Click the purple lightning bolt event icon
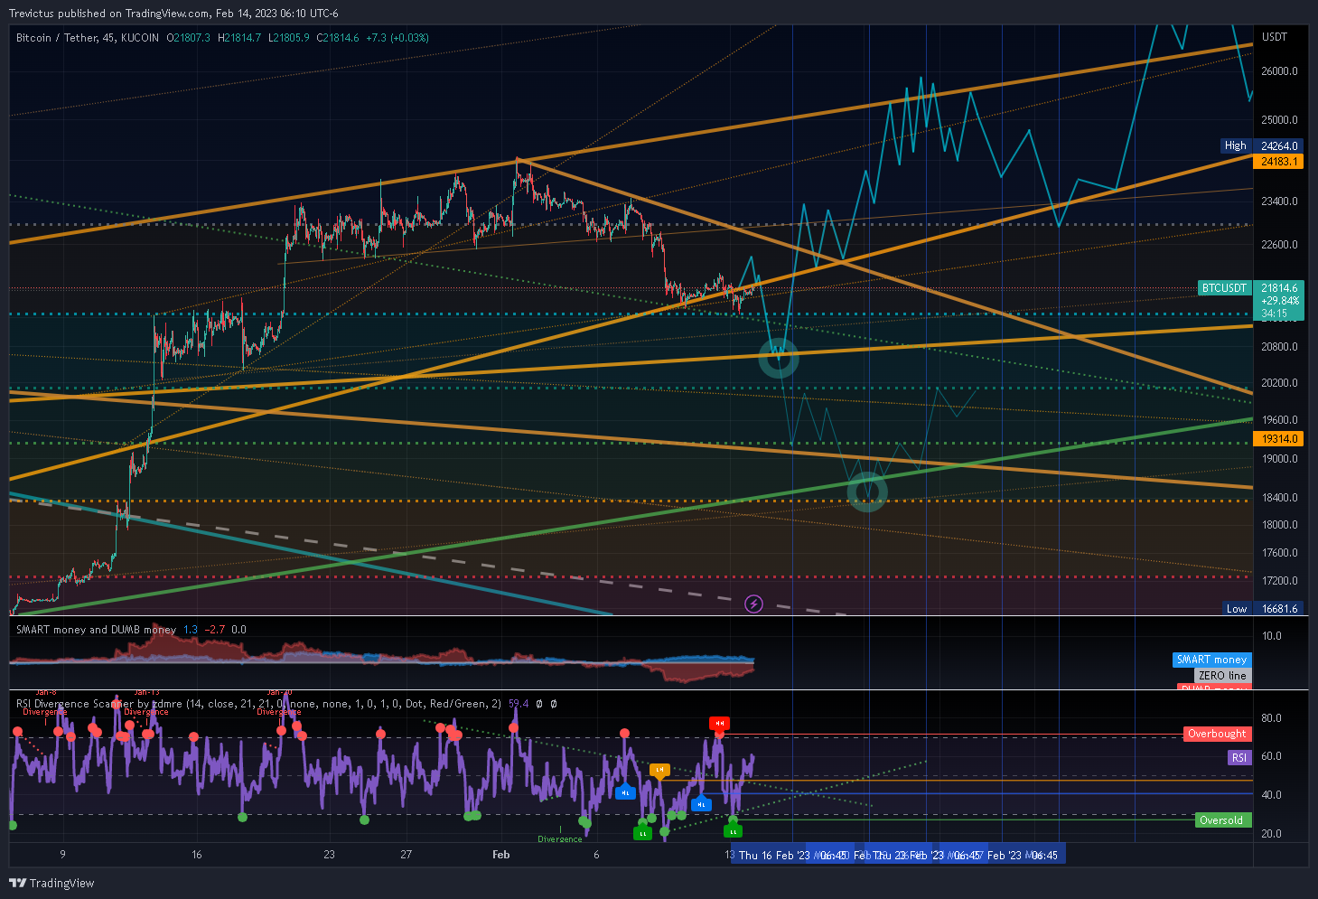Screen dimensions: 1318x899 753,604
